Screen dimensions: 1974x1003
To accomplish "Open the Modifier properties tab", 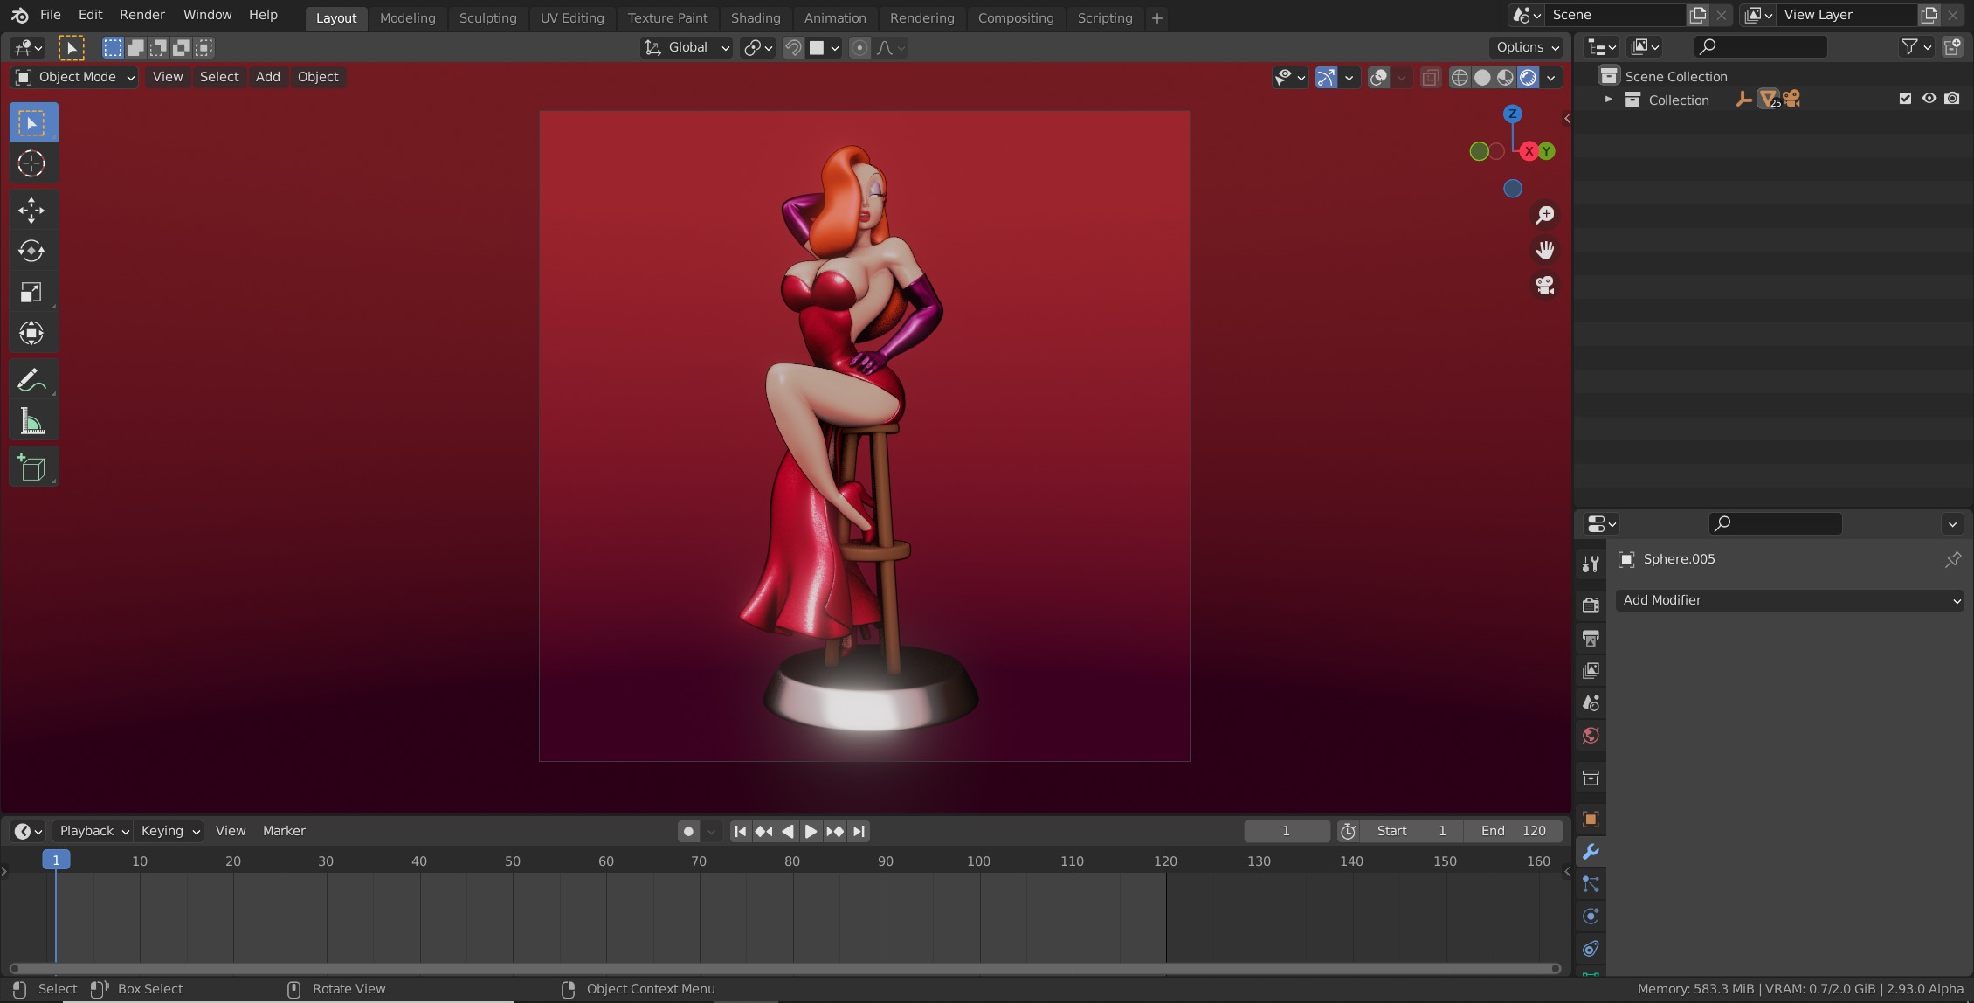I will pyautogui.click(x=1591, y=852).
